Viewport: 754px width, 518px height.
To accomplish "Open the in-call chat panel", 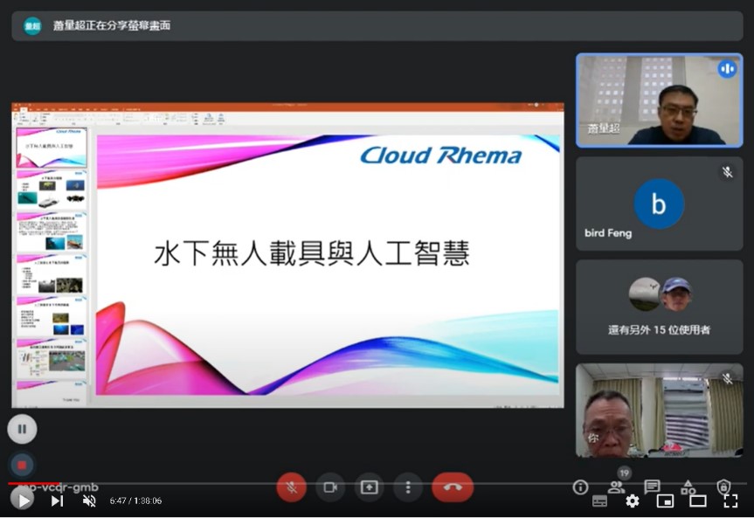I will [652, 487].
